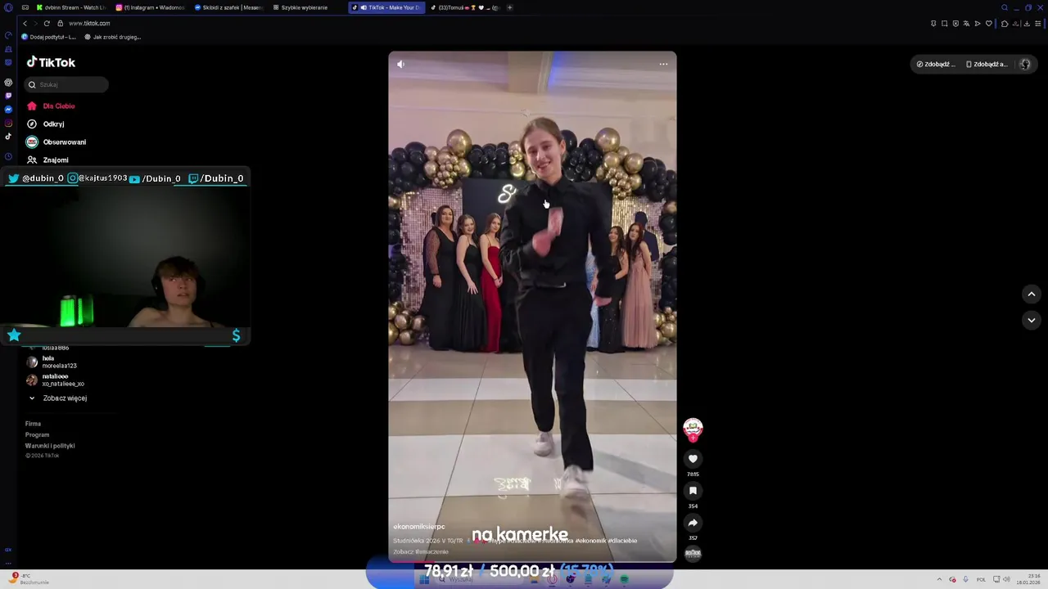
Task: Open the spinning sound disc icon
Action: [693, 554]
